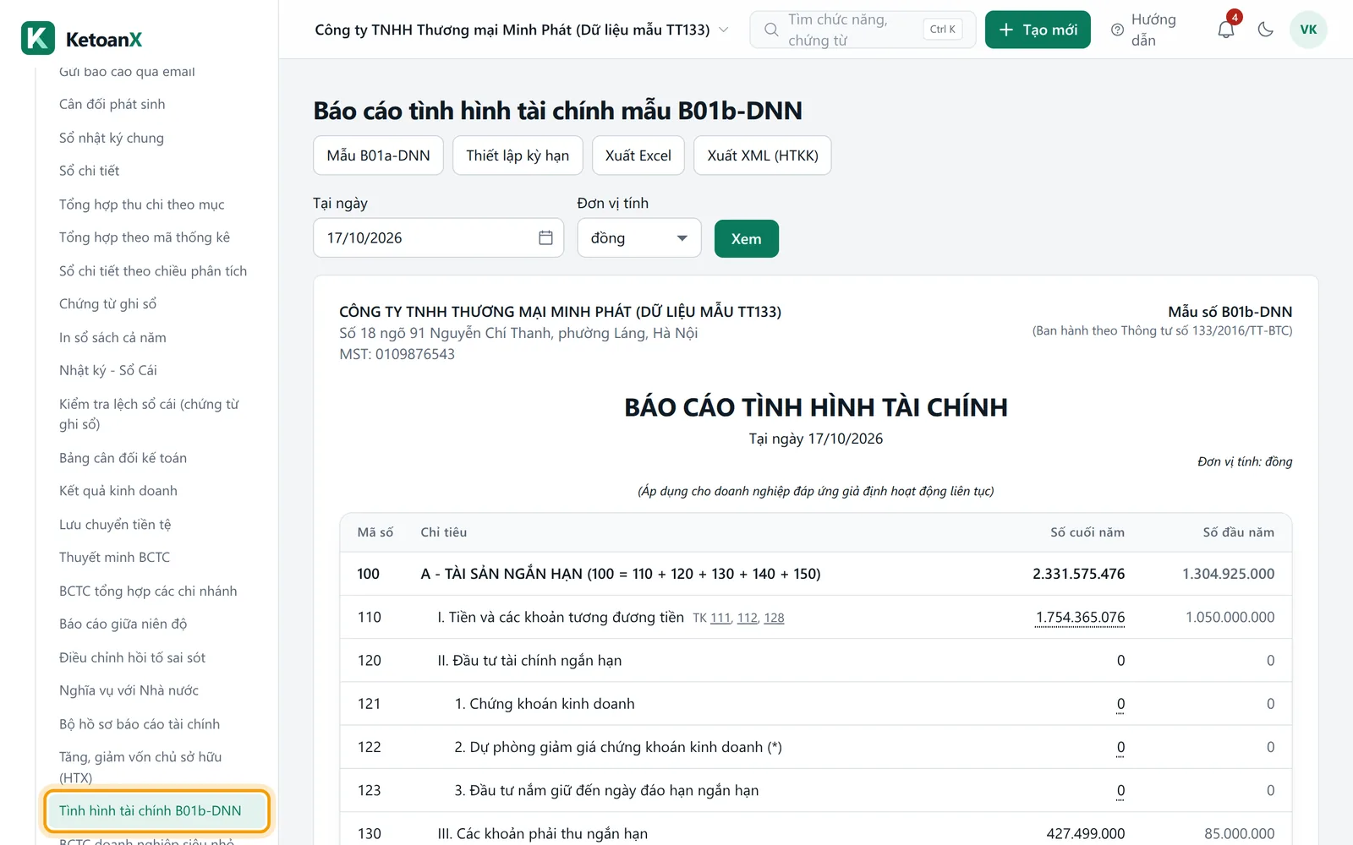The width and height of the screenshot is (1353, 845).
Task: Open Kiểm tra lệch sổ cái item
Action: (149, 414)
